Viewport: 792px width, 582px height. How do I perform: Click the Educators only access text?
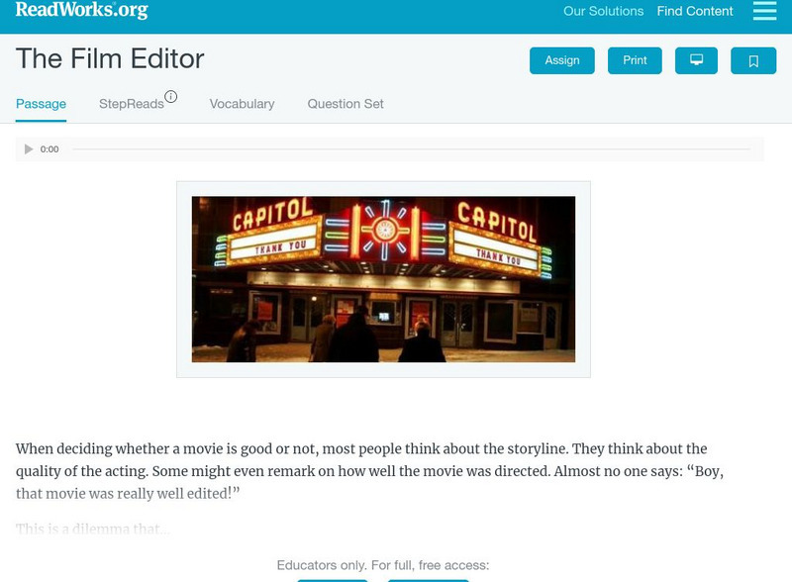click(383, 565)
